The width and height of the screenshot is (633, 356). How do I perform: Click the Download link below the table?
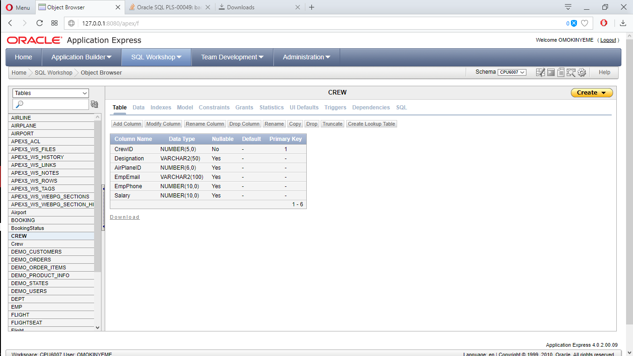125,217
